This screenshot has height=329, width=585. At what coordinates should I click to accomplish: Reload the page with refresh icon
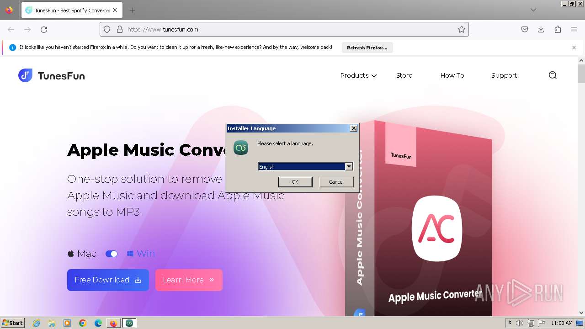point(44,29)
